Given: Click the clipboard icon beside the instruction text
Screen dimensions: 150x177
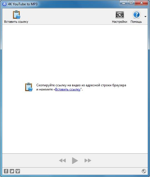Looking at the screenshot, I should [x=29, y=87].
